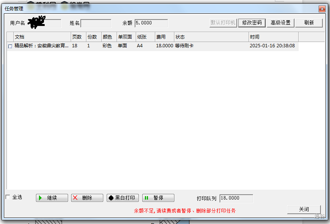Sort by the 页数 column header
Screen dimensions: 330x224
tap(78, 37)
